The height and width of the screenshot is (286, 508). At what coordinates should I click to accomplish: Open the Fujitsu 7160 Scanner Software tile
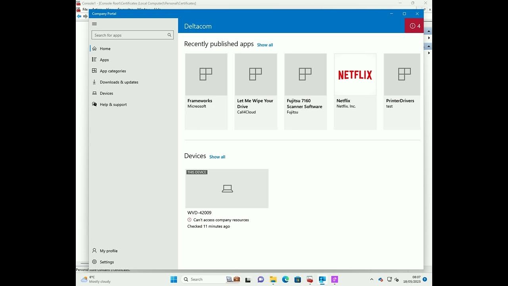coord(306,91)
